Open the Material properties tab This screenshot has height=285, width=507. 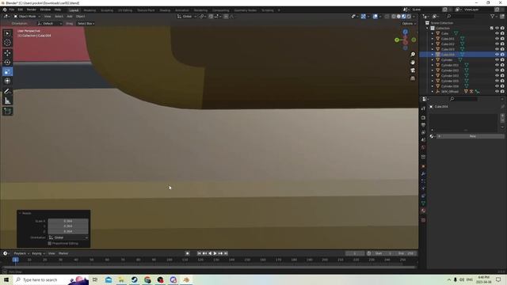tap(423, 211)
